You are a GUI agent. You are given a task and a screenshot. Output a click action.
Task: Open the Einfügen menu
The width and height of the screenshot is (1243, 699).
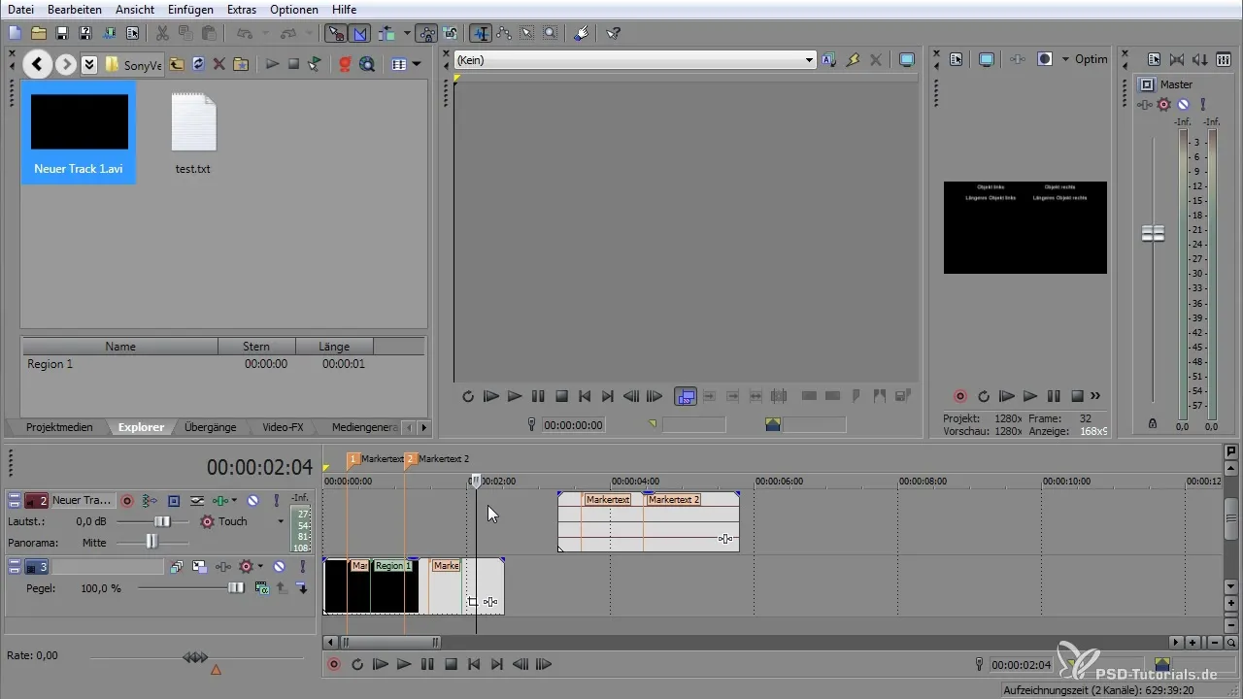coord(190,9)
